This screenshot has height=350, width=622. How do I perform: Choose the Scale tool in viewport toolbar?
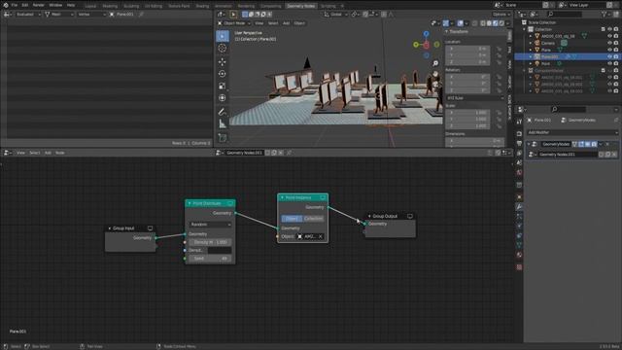tap(223, 86)
